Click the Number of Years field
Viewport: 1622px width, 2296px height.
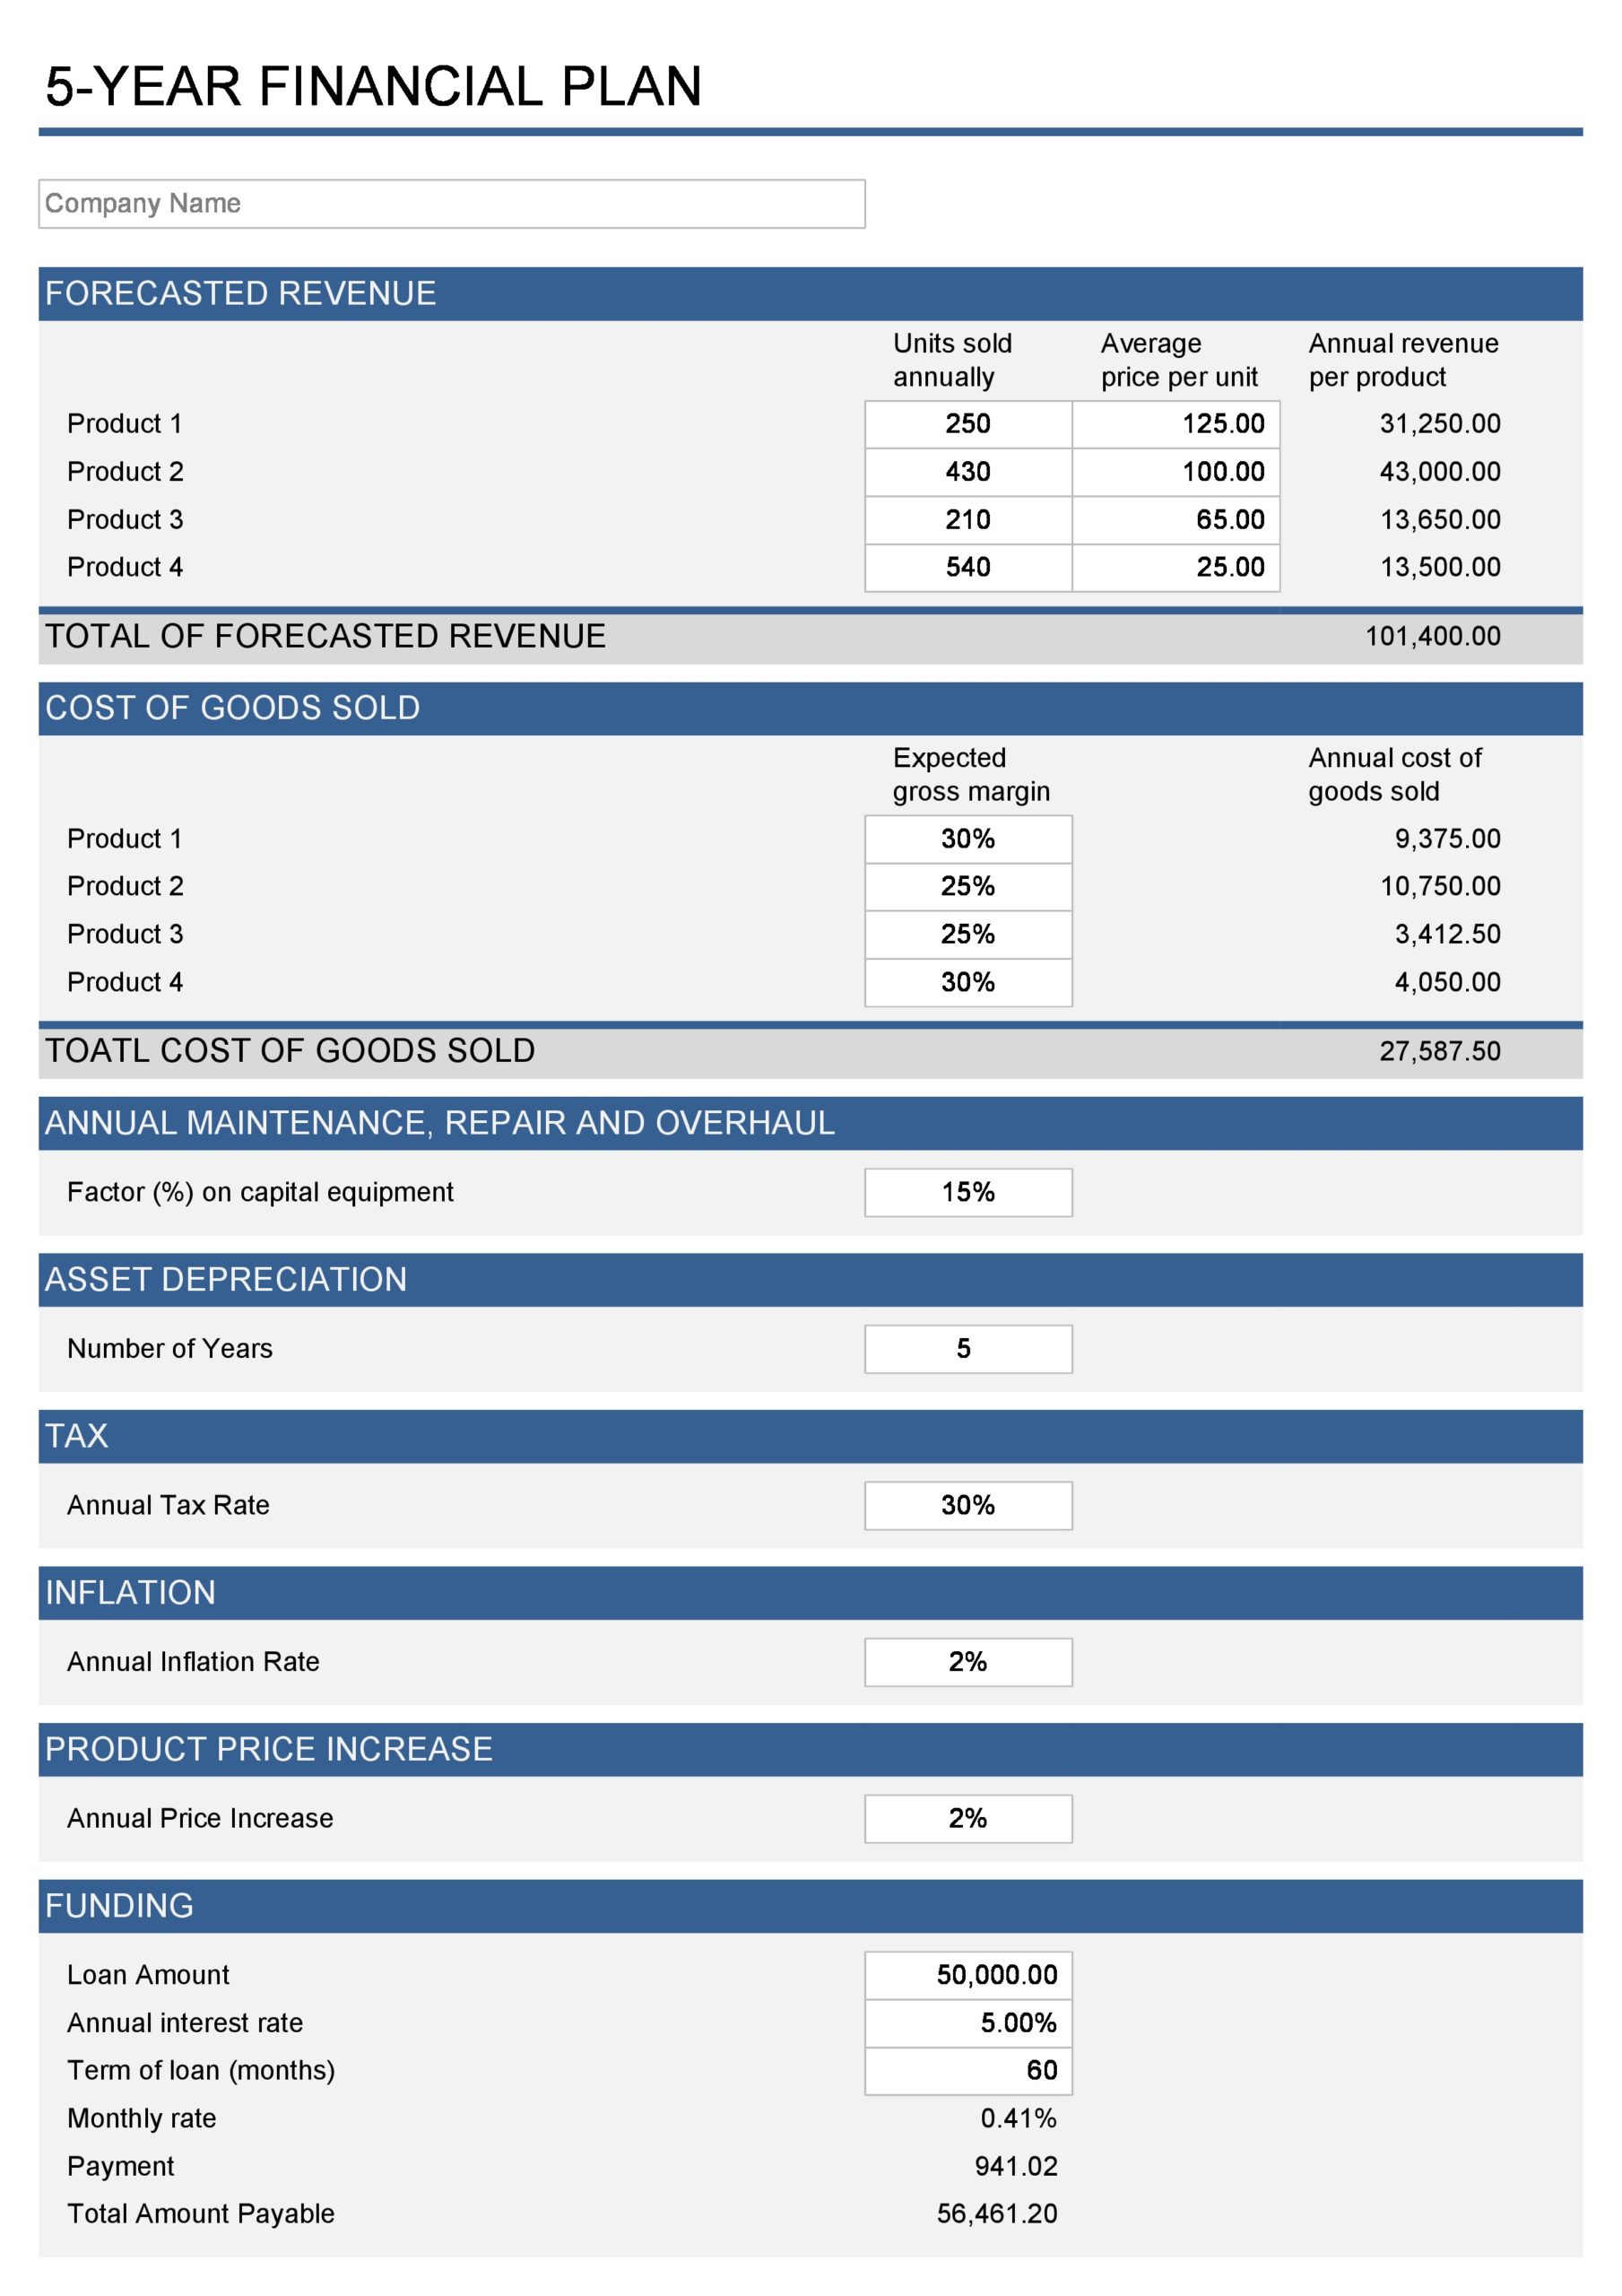tap(968, 1349)
